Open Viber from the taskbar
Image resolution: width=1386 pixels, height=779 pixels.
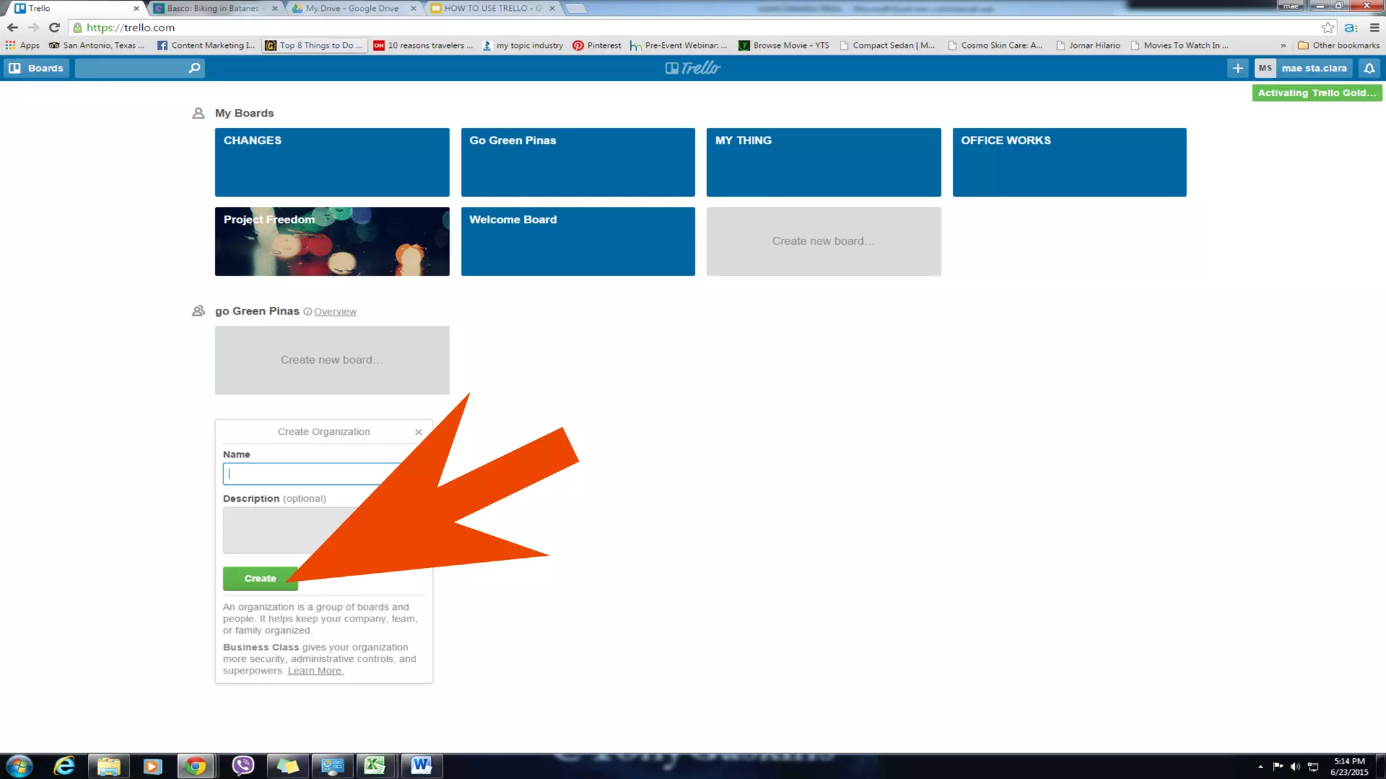coord(242,765)
